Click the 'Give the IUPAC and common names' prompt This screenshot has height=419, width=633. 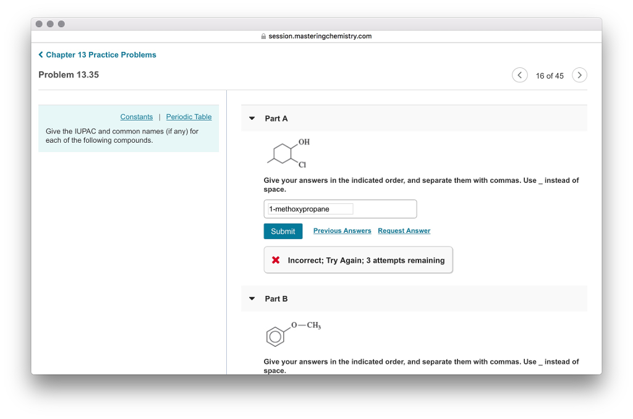point(122,135)
